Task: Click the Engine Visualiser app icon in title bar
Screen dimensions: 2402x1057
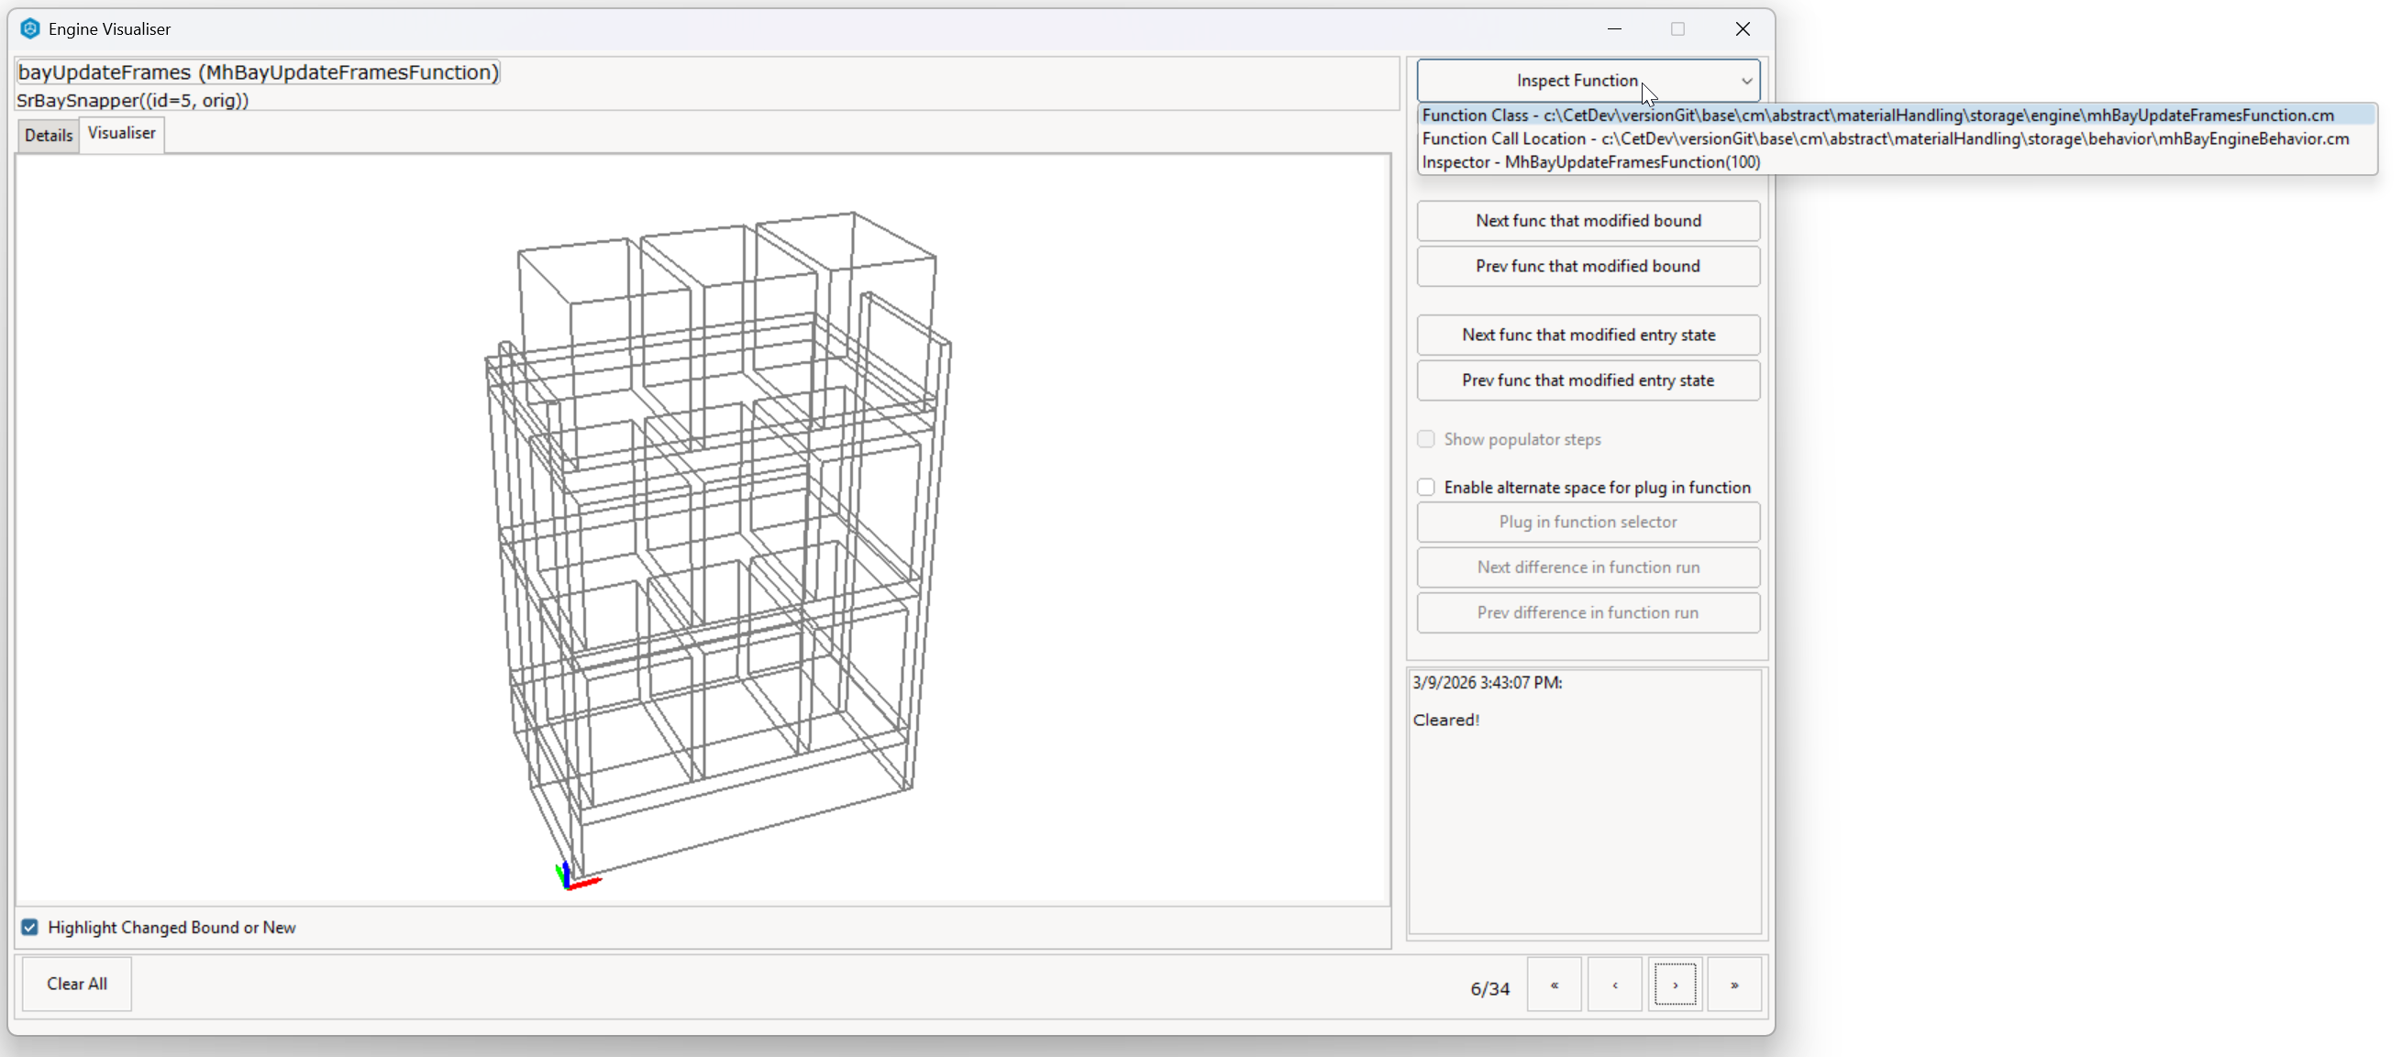Action: tap(30, 28)
